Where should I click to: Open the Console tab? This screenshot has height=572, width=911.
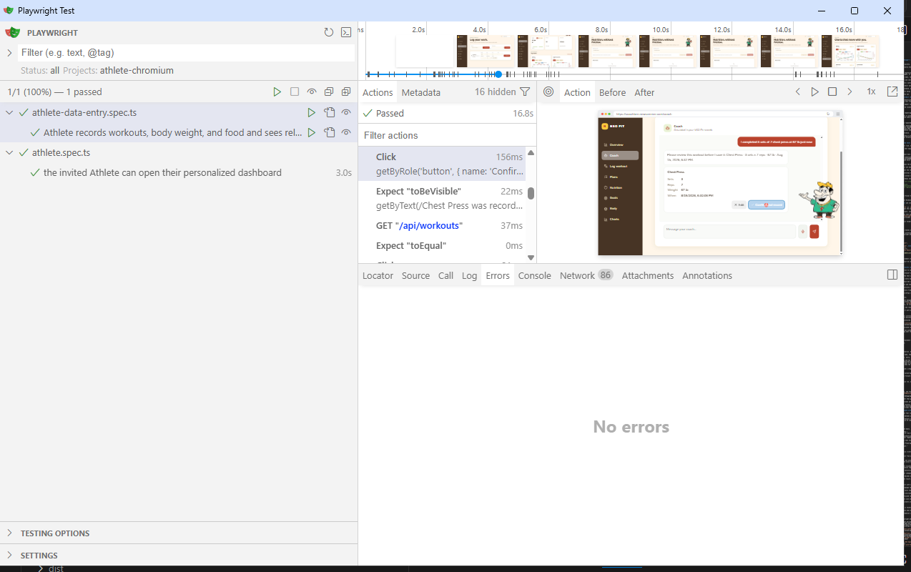click(x=535, y=275)
